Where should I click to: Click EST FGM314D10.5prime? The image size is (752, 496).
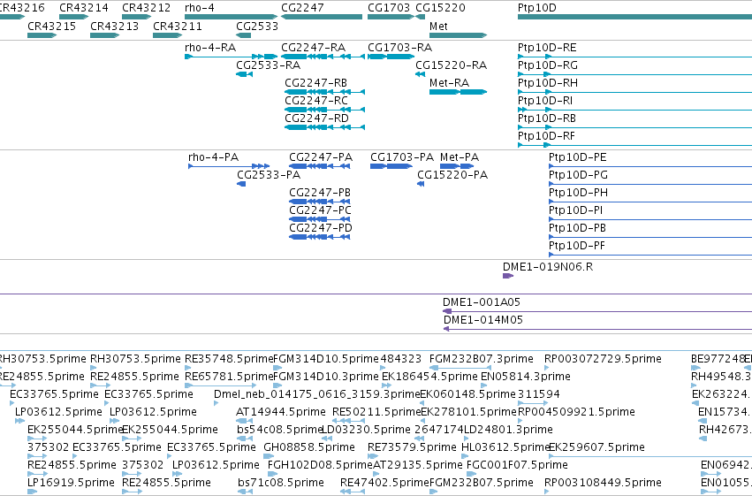(326, 359)
